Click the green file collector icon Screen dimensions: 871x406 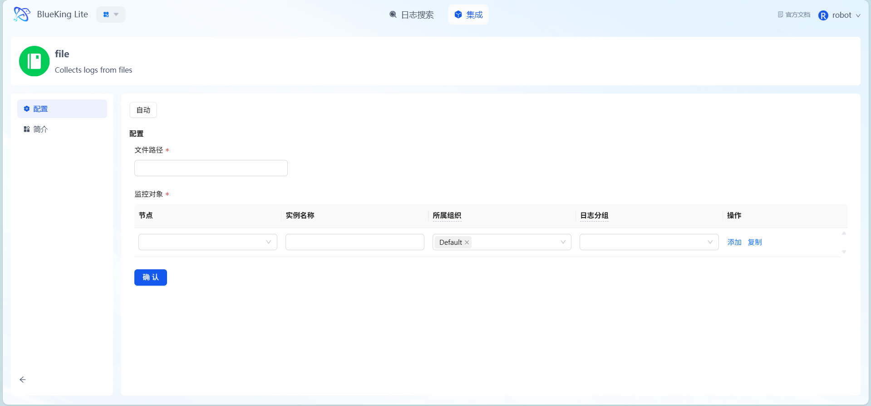pyautogui.click(x=34, y=61)
